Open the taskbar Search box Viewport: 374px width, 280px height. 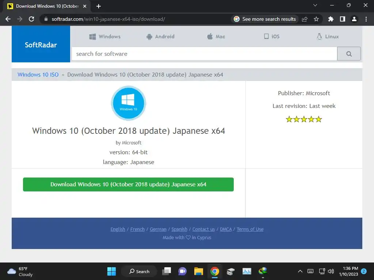[x=139, y=271]
